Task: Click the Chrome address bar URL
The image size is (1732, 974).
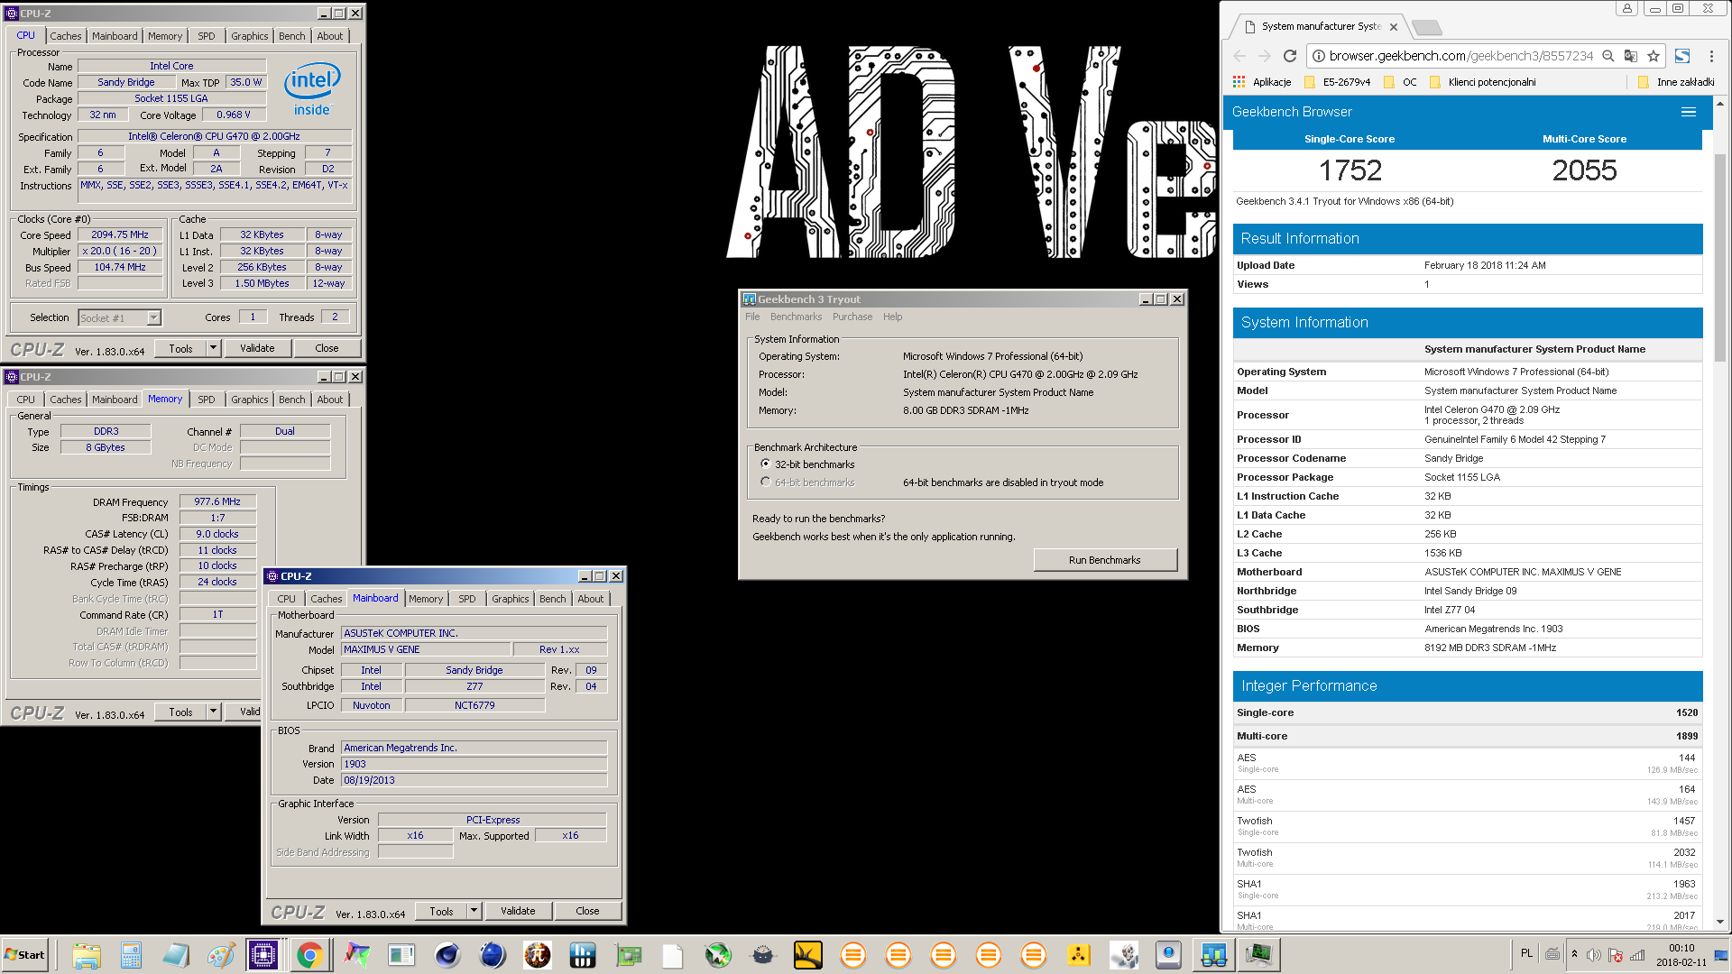Action: coord(1460,56)
